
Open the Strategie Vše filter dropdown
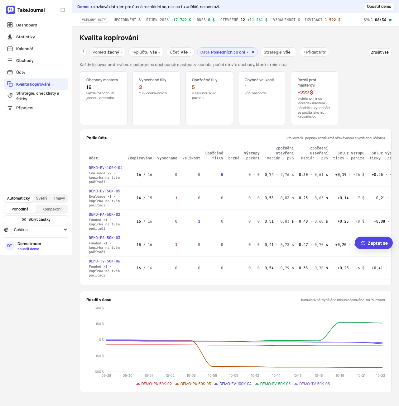pos(278,52)
